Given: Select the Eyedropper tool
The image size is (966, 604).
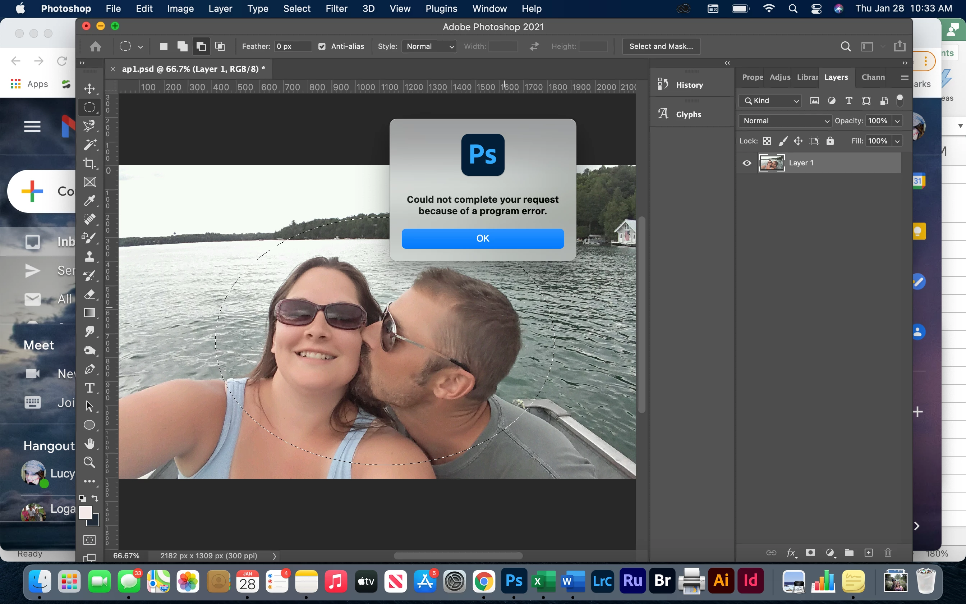Looking at the screenshot, I should click(x=89, y=201).
